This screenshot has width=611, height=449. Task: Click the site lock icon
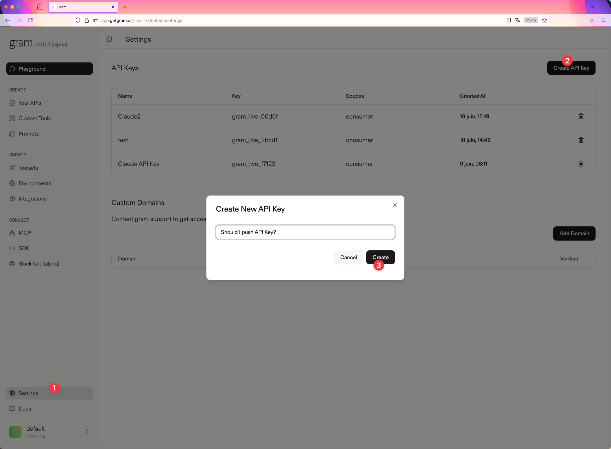[x=87, y=20]
